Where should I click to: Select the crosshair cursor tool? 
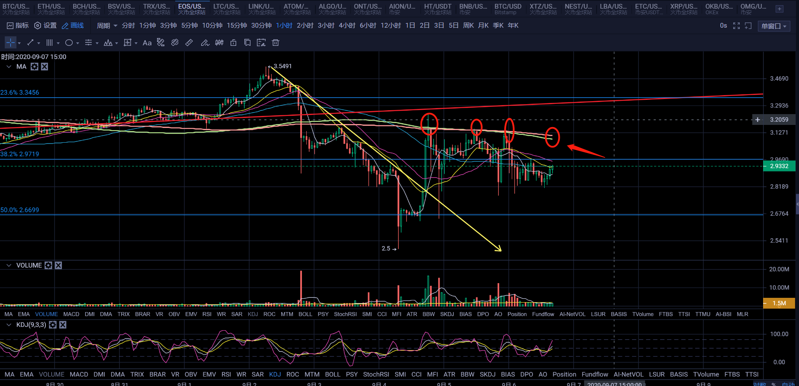point(10,42)
